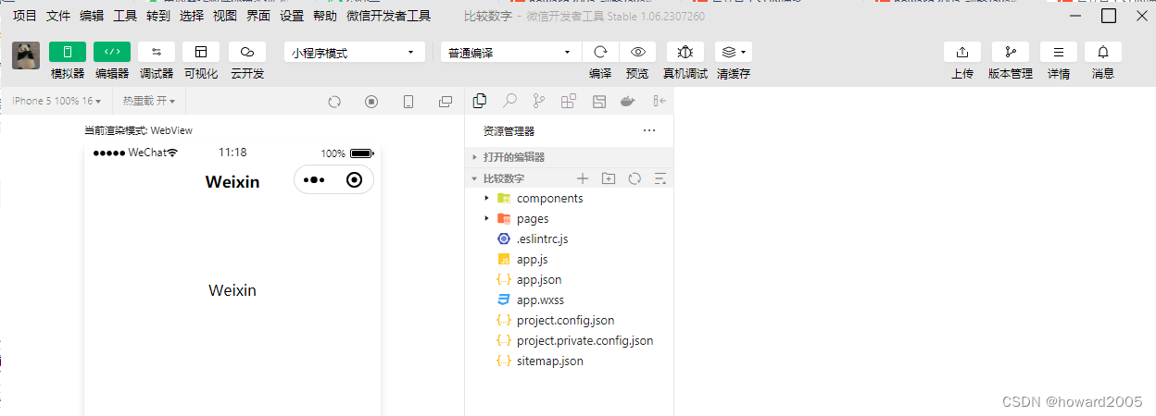Open the extensions blocks icon

[569, 101]
